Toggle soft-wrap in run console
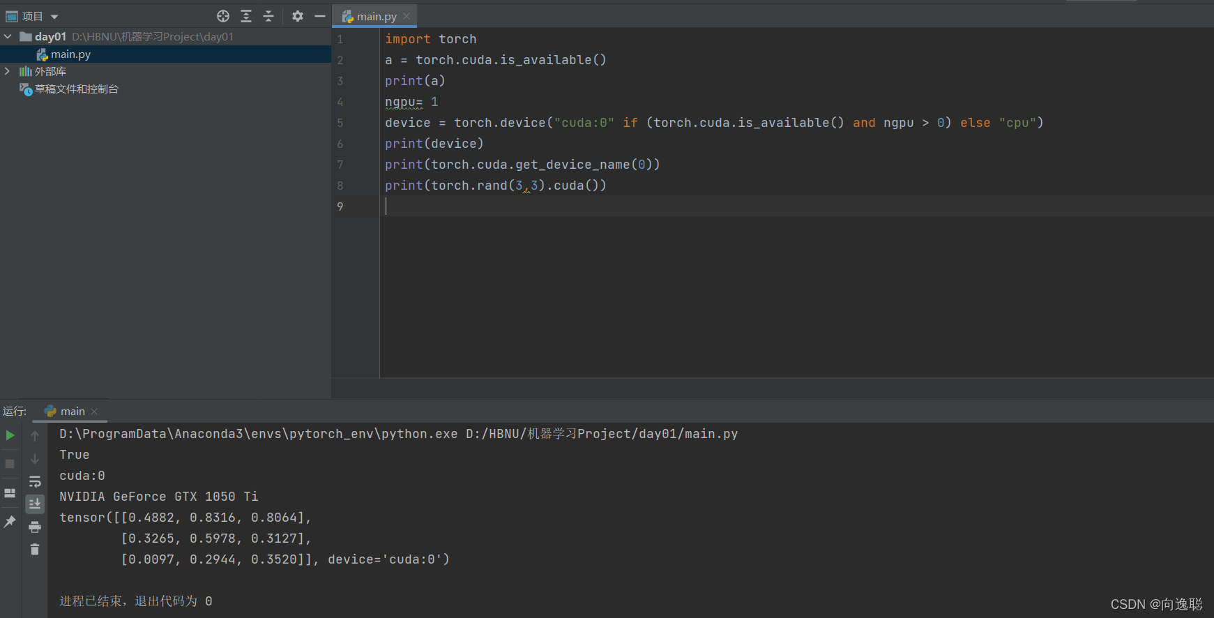Viewport: 1214px width, 618px height. tap(35, 481)
